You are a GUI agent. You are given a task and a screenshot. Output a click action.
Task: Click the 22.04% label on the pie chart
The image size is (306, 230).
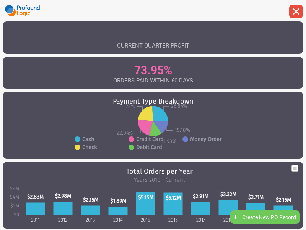[125, 133]
